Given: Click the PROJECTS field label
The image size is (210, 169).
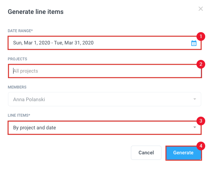Looking at the screenshot, I should [17, 59].
